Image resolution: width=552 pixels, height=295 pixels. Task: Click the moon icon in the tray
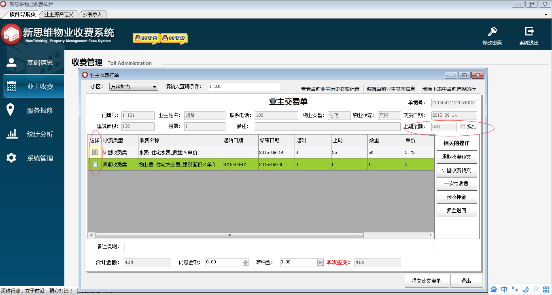(525, 289)
